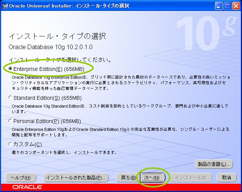Proceed with the 次へ(N) next button
The width and height of the screenshot is (242, 192).
point(152,178)
